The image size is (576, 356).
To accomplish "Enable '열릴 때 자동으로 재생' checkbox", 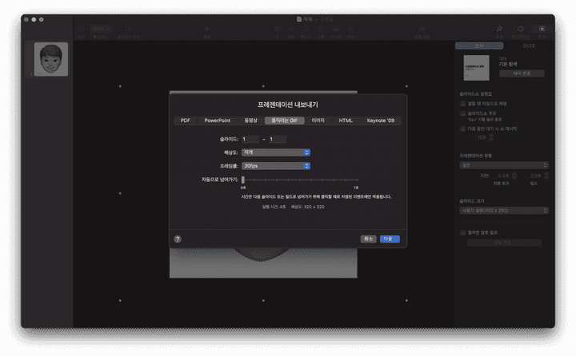I will pyautogui.click(x=462, y=103).
